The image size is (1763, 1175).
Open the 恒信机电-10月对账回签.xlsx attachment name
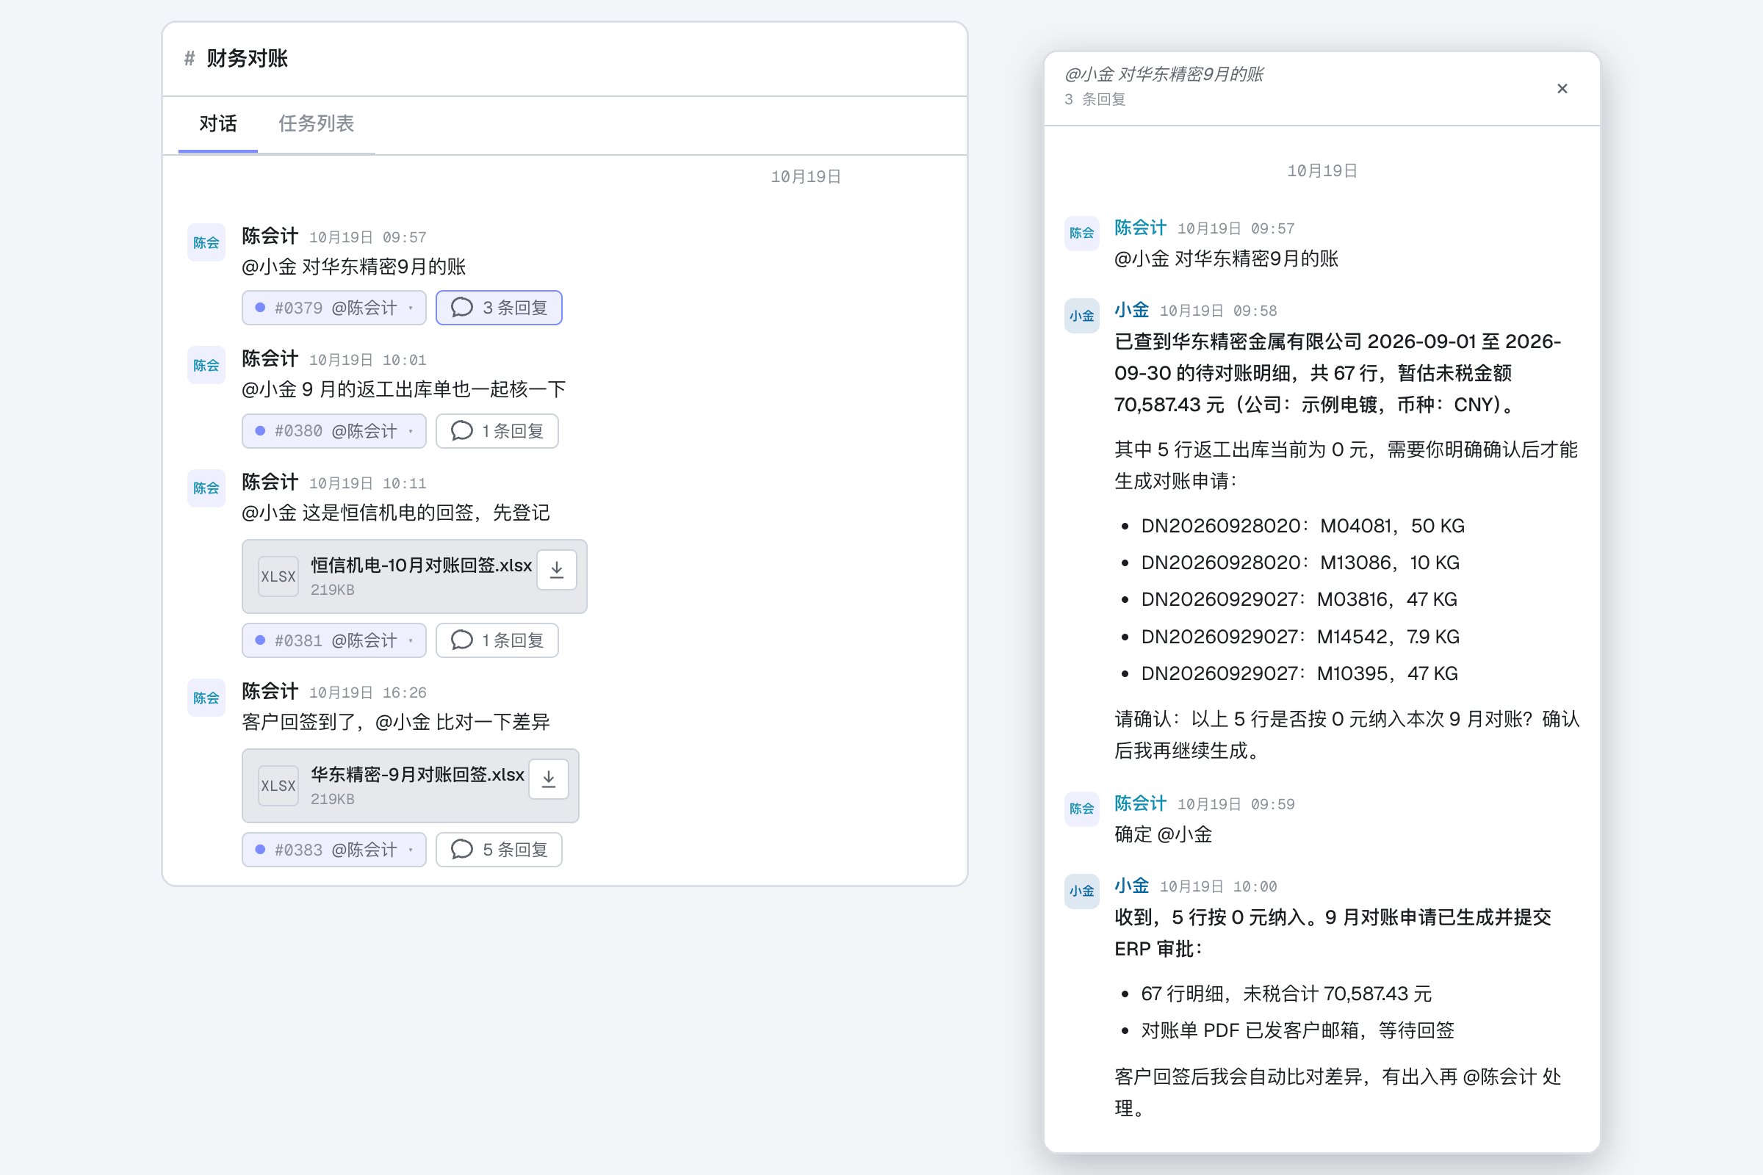point(421,565)
